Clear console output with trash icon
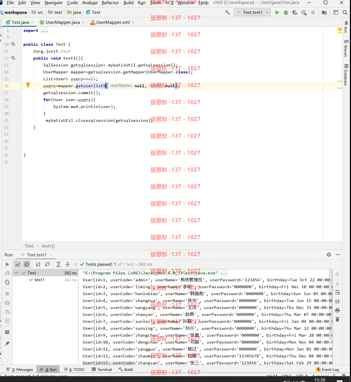Viewport: 351px width, 382px height. (x=337, y=319)
